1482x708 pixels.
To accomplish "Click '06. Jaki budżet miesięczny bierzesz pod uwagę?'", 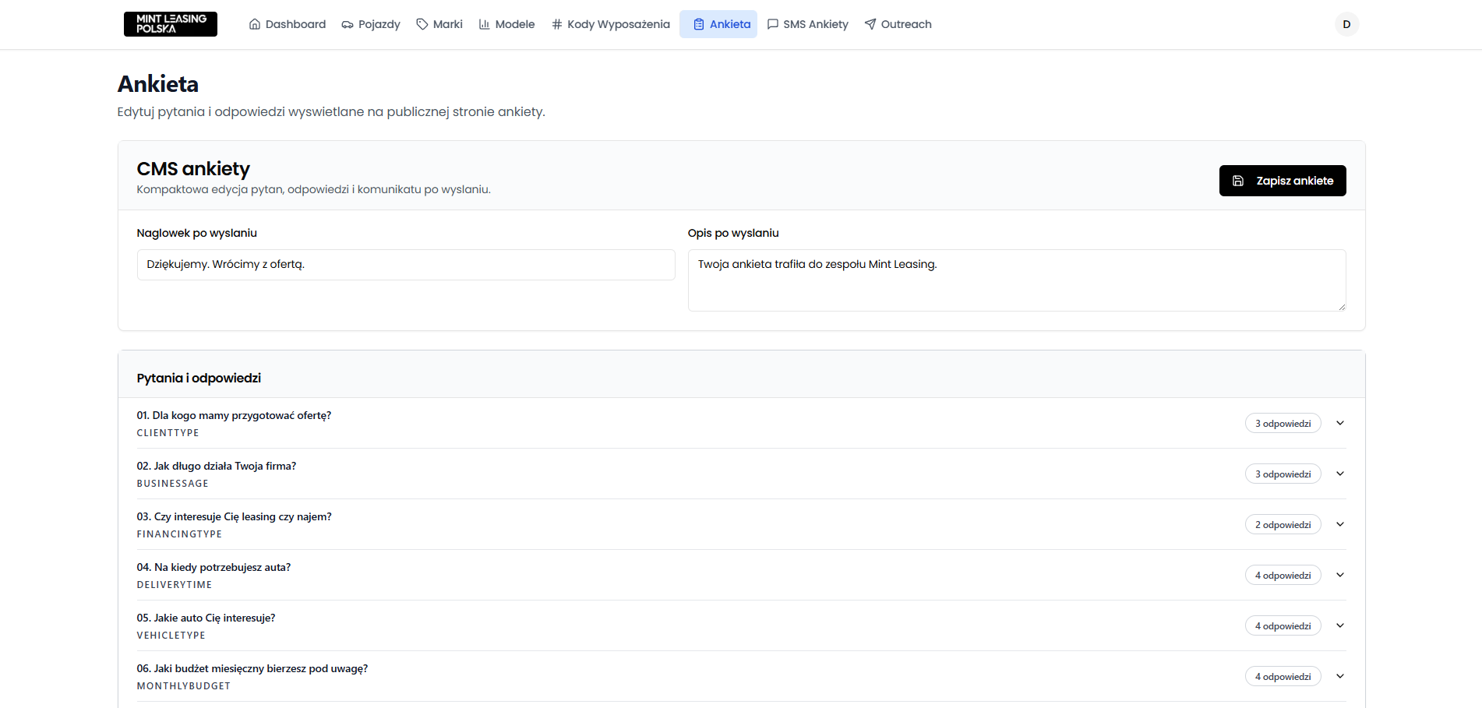I will coord(252,669).
